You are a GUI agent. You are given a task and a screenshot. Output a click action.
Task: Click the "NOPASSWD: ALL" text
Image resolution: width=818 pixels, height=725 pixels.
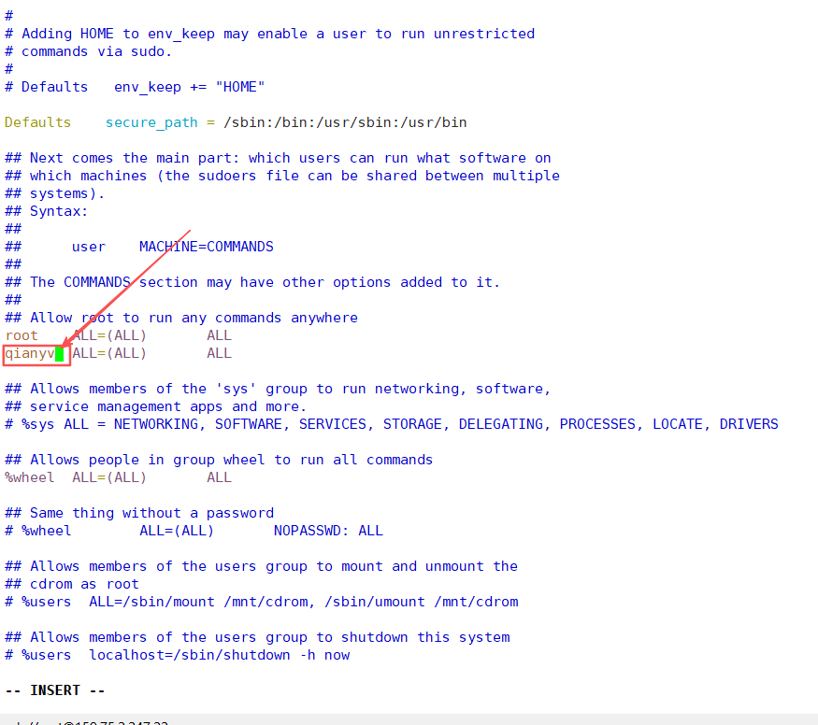[x=329, y=531]
